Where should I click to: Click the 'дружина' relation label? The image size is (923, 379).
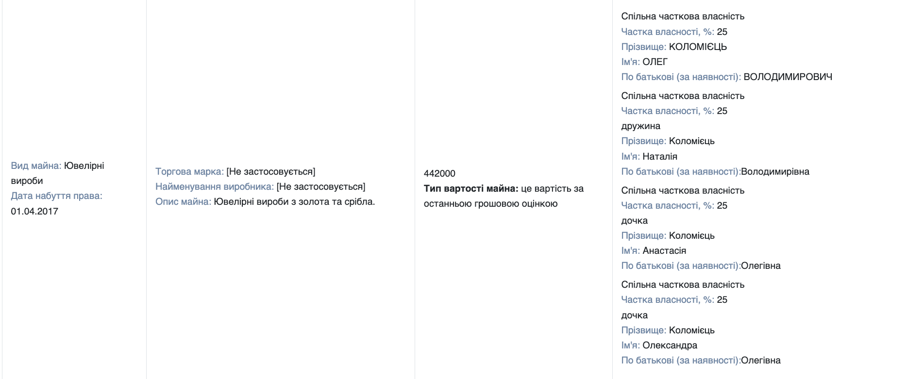click(640, 126)
